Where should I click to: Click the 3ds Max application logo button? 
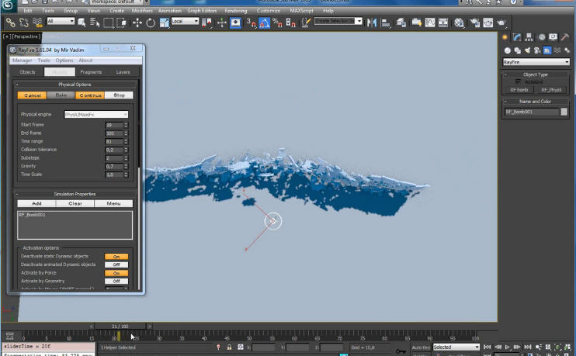pos(9,7)
